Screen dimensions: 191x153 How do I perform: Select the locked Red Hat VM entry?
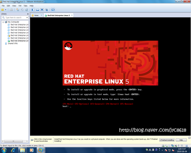point(18,35)
